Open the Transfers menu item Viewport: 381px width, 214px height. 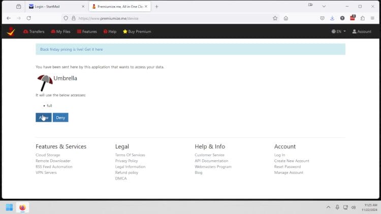point(34,31)
